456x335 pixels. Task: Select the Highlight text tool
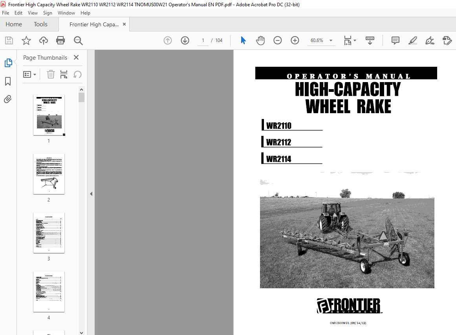[413, 40]
